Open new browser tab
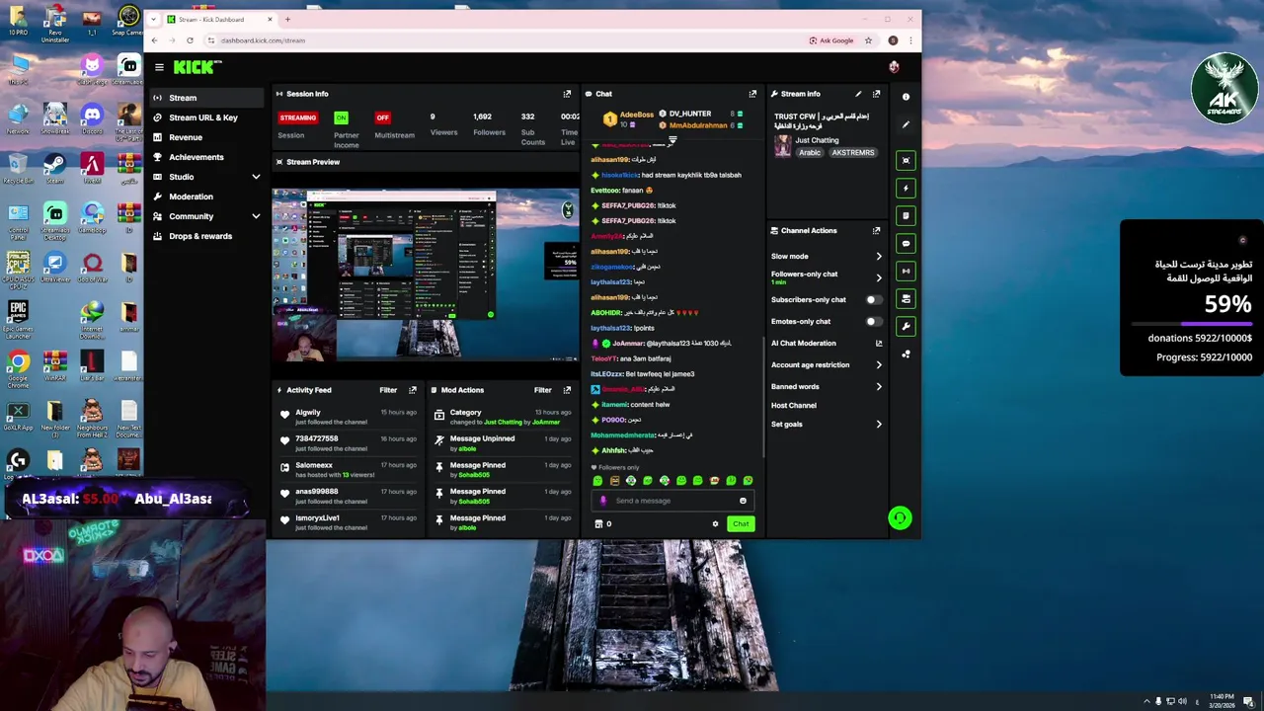The width and height of the screenshot is (1264, 711). click(287, 19)
